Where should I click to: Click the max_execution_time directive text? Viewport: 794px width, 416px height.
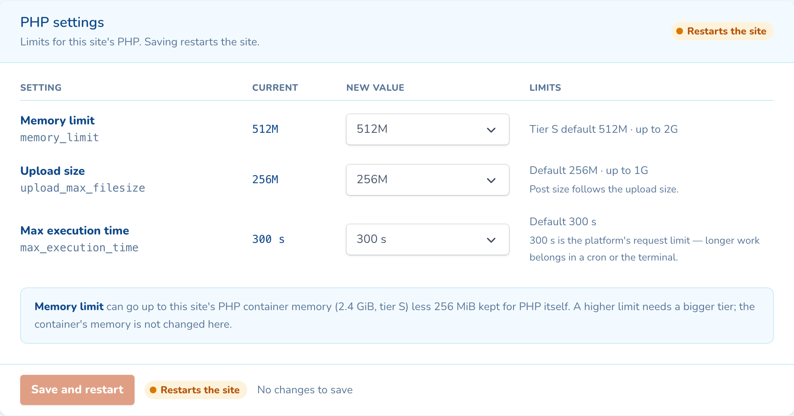[x=79, y=247]
